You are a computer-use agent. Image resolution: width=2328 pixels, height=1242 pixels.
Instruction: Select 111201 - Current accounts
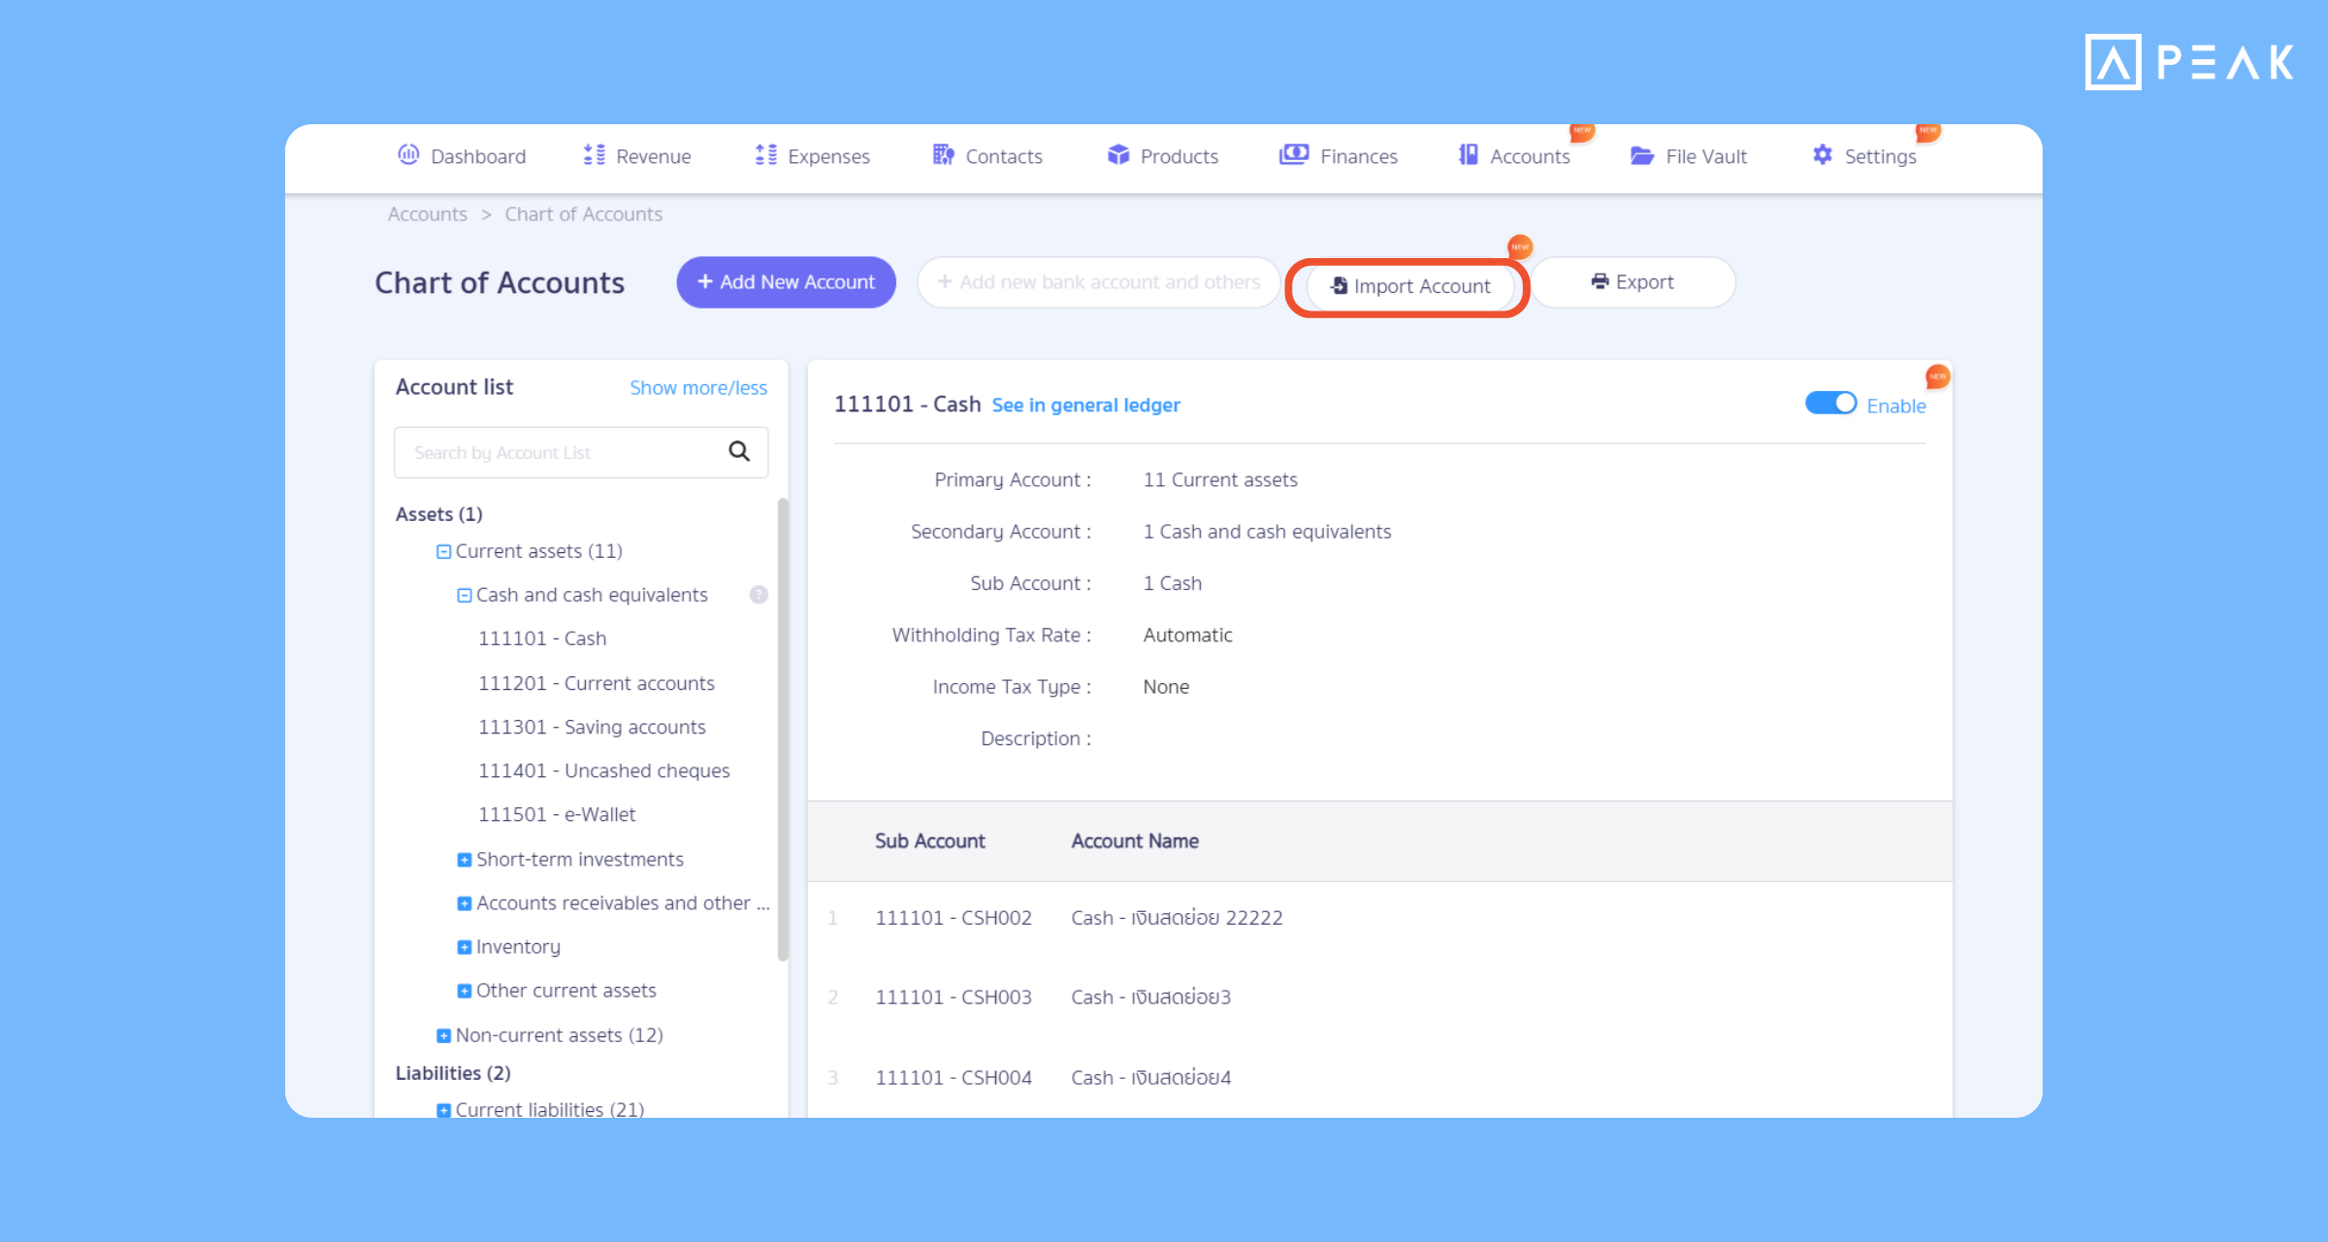tap(597, 683)
